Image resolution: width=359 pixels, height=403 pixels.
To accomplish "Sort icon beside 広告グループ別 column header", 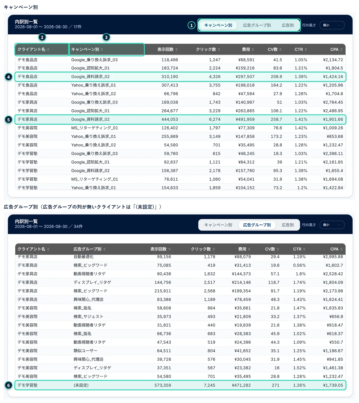I will [x=104, y=249].
